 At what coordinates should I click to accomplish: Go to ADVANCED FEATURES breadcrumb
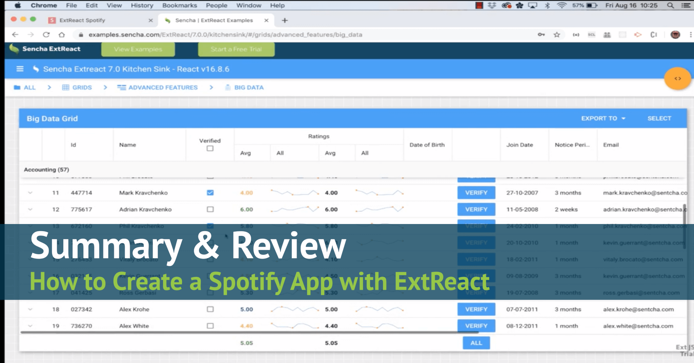pos(157,87)
